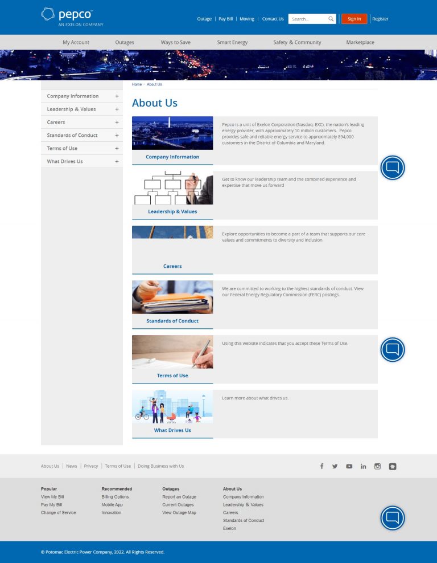The height and width of the screenshot is (563, 437).
Task: Click footer Terms of Use link
Action: (x=118, y=466)
